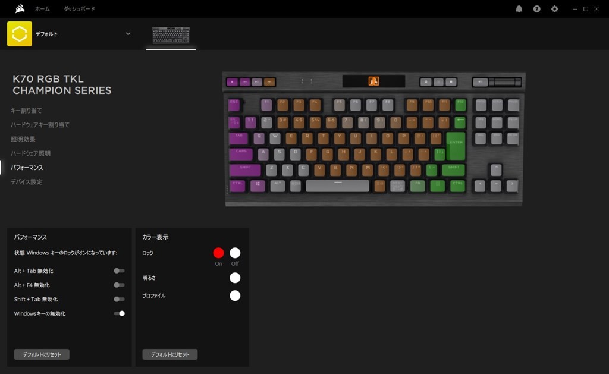The width and height of the screenshot is (609, 374).
Task: Pick the white lock Off color
Action: (x=235, y=253)
